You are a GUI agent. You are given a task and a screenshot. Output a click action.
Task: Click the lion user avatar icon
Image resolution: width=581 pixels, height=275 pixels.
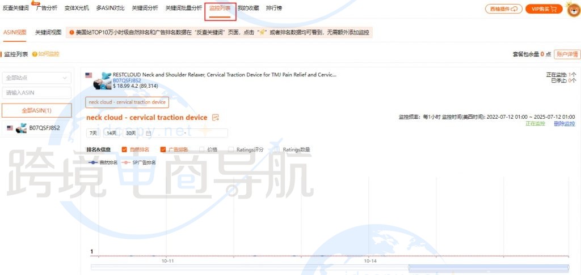(572, 9)
